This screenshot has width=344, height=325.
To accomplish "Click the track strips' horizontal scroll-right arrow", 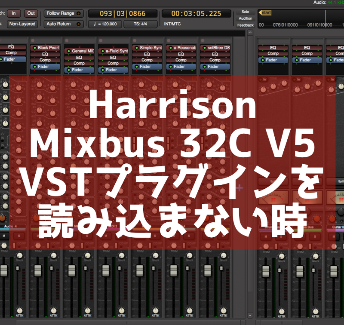I will 243,322.
